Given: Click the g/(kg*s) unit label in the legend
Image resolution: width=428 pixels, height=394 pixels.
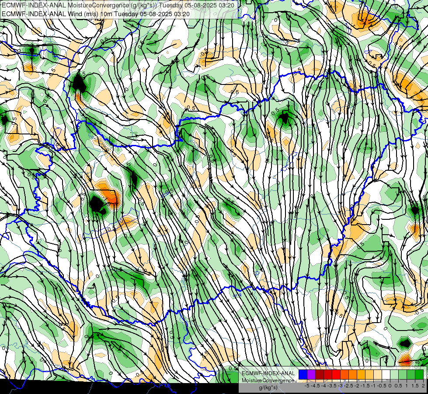Looking at the screenshot, I should pos(268,387).
